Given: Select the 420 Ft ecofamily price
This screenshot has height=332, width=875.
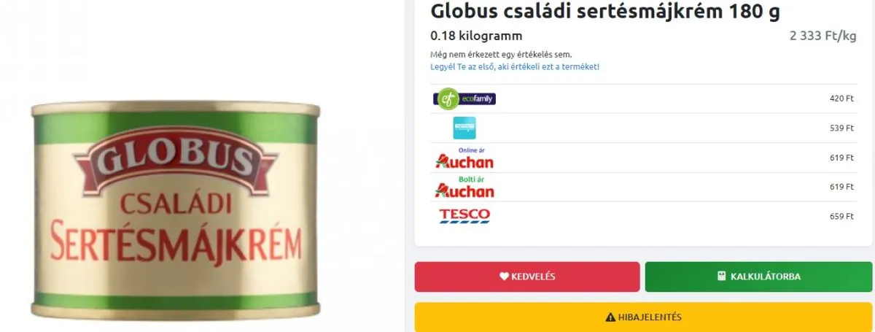Looking at the screenshot, I should point(841,99).
